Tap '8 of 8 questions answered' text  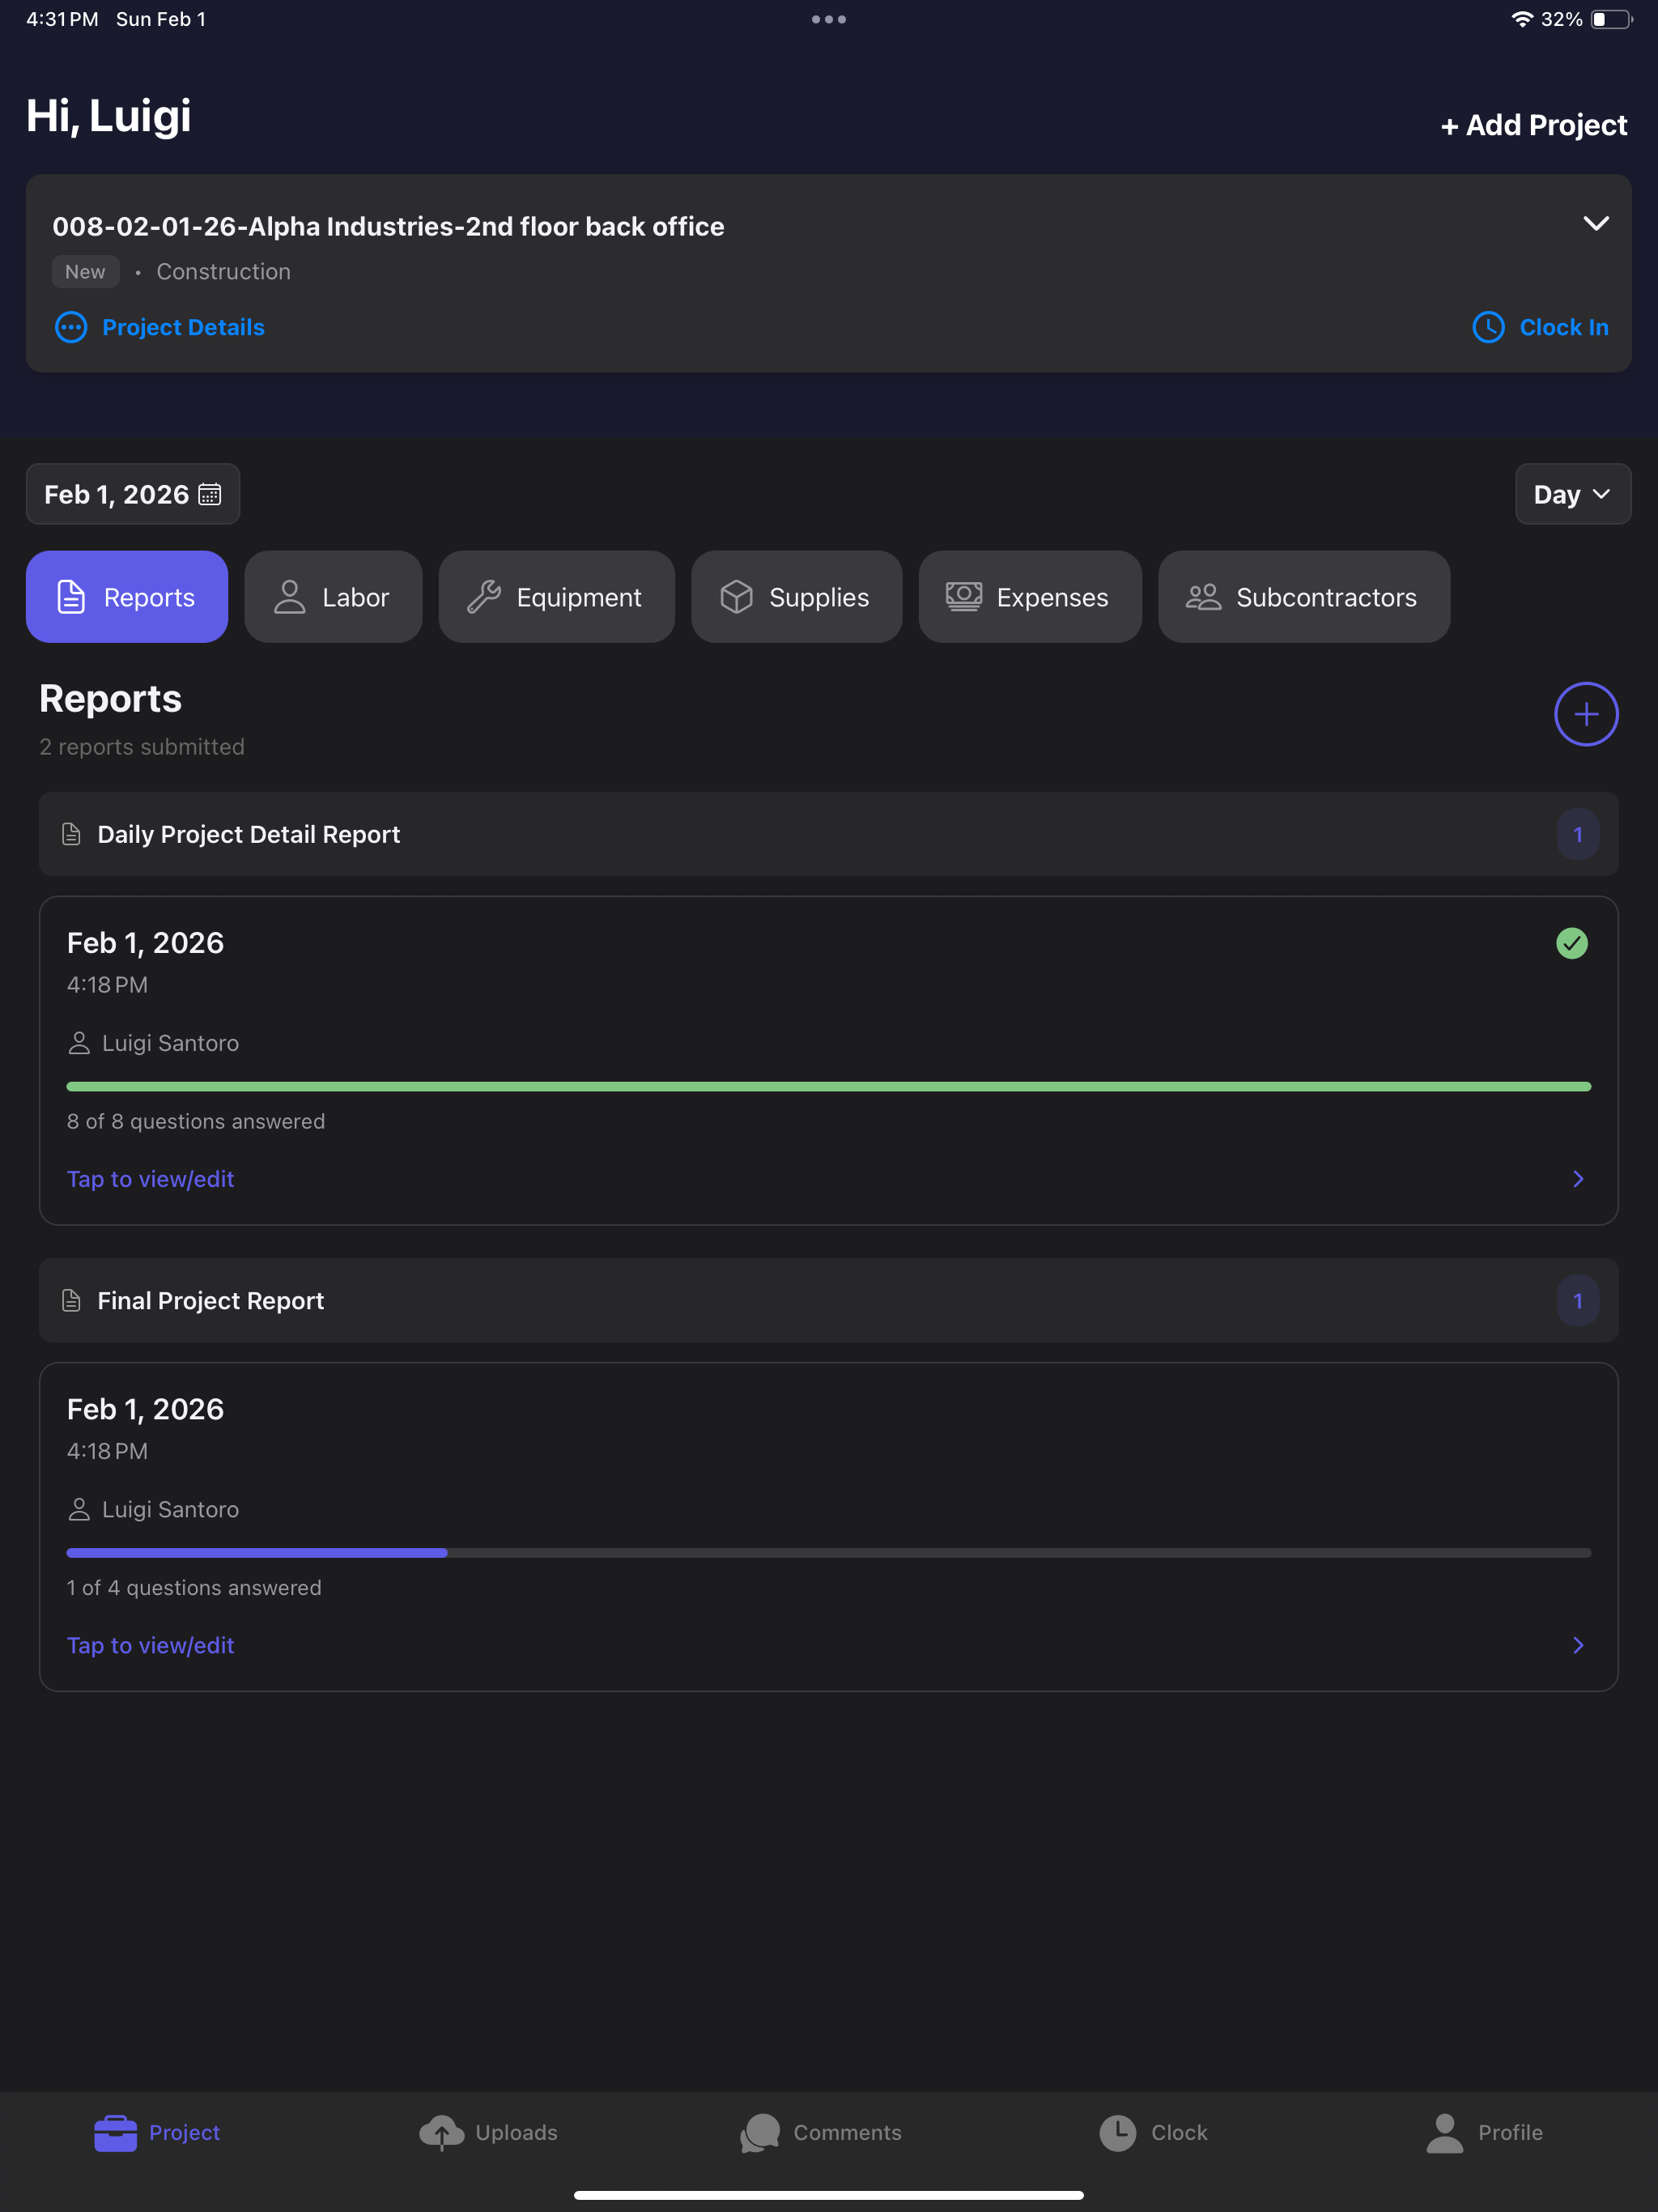coord(196,1121)
